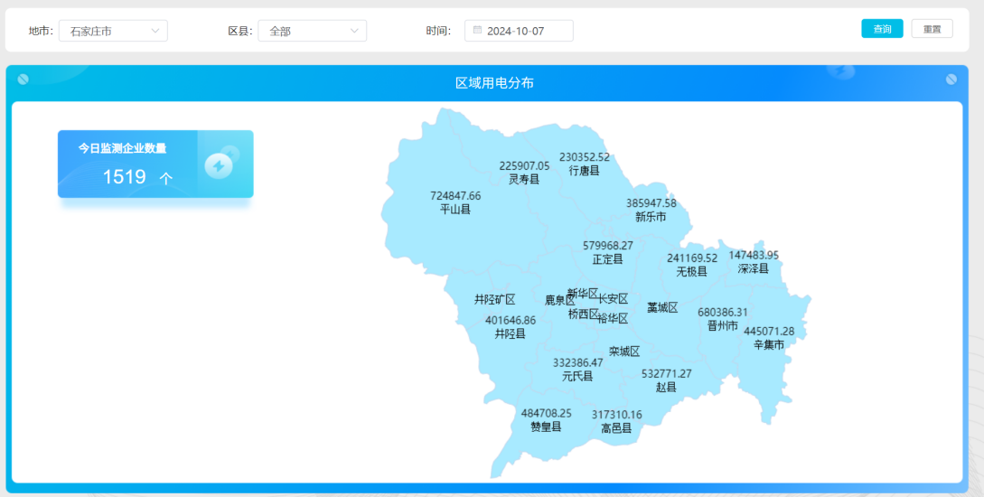
Task: Click 赞皇县 region on the map
Action: [546, 427]
